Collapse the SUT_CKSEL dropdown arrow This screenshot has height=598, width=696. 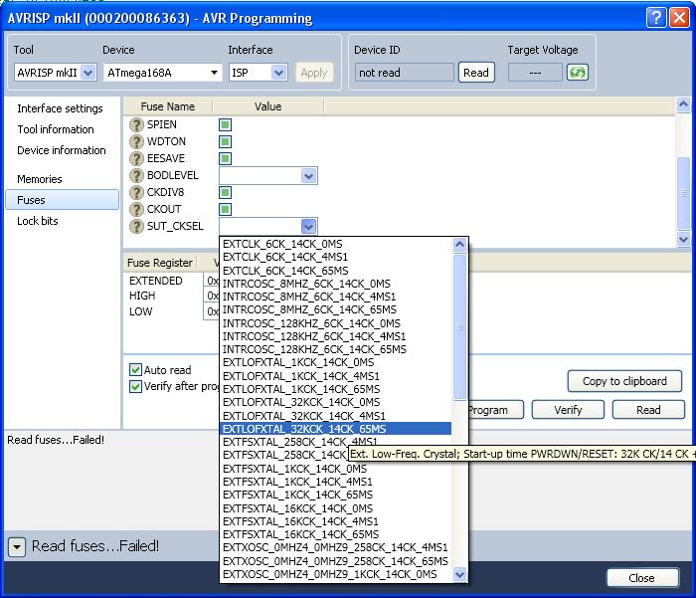pyautogui.click(x=308, y=226)
